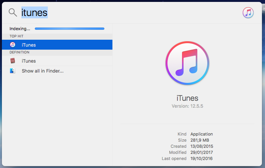265x168 pixels.
Task: Click the iTunes app icon in the Top Hit row
Action: [13, 45]
